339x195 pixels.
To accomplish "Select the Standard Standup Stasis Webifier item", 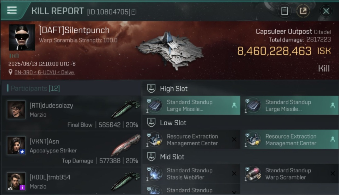I will [191, 174].
